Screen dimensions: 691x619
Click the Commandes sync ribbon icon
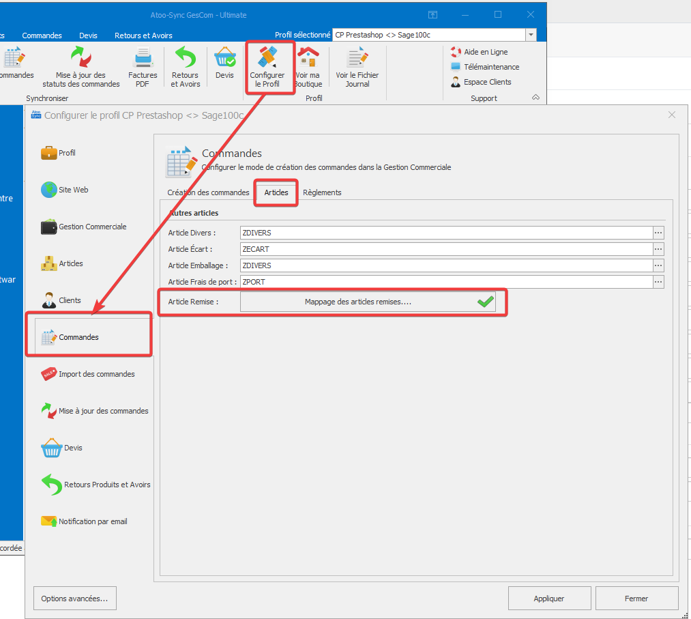(14, 57)
